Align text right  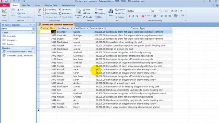[x=170, y=16]
